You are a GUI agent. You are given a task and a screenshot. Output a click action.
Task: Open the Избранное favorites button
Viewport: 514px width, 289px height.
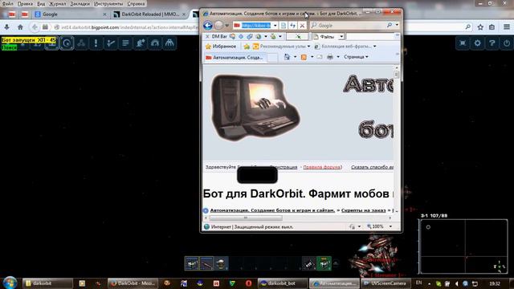(x=221, y=47)
